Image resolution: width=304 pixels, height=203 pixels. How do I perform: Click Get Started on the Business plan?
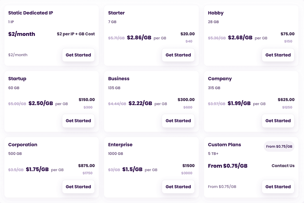[x=178, y=121]
